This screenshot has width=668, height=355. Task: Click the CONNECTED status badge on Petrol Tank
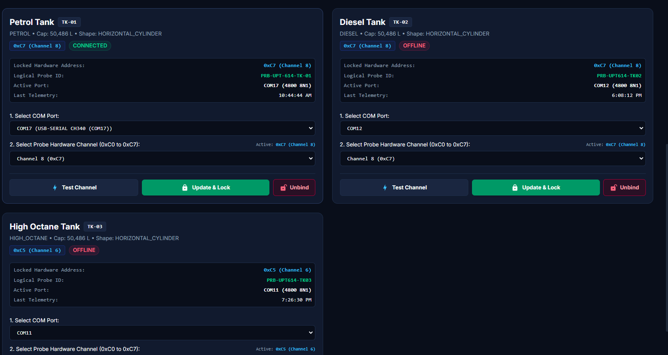pyautogui.click(x=90, y=46)
